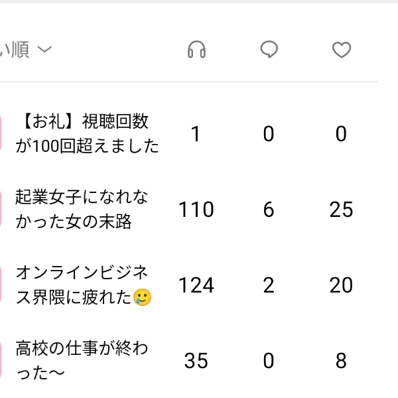Click the 2 comments count
Viewport: 398px width, 398px height.
click(269, 286)
